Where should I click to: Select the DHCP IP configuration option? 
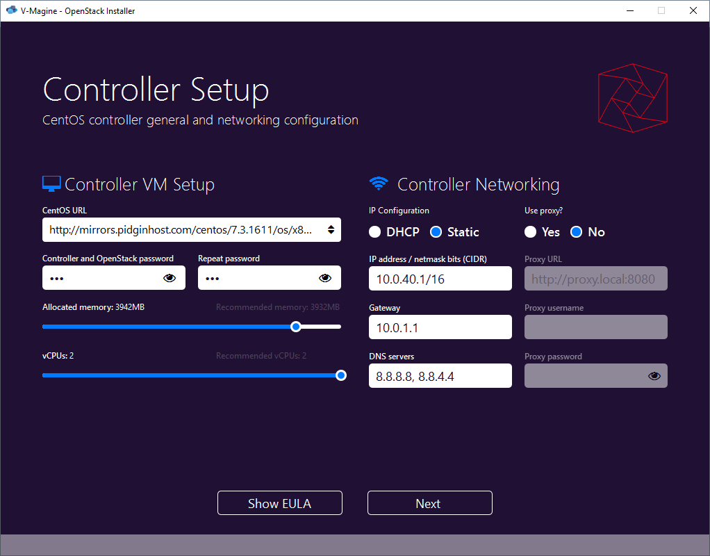[x=374, y=231]
